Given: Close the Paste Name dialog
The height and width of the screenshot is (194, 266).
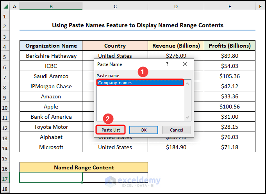Looking at the screenshot, I should coord(185,64).
